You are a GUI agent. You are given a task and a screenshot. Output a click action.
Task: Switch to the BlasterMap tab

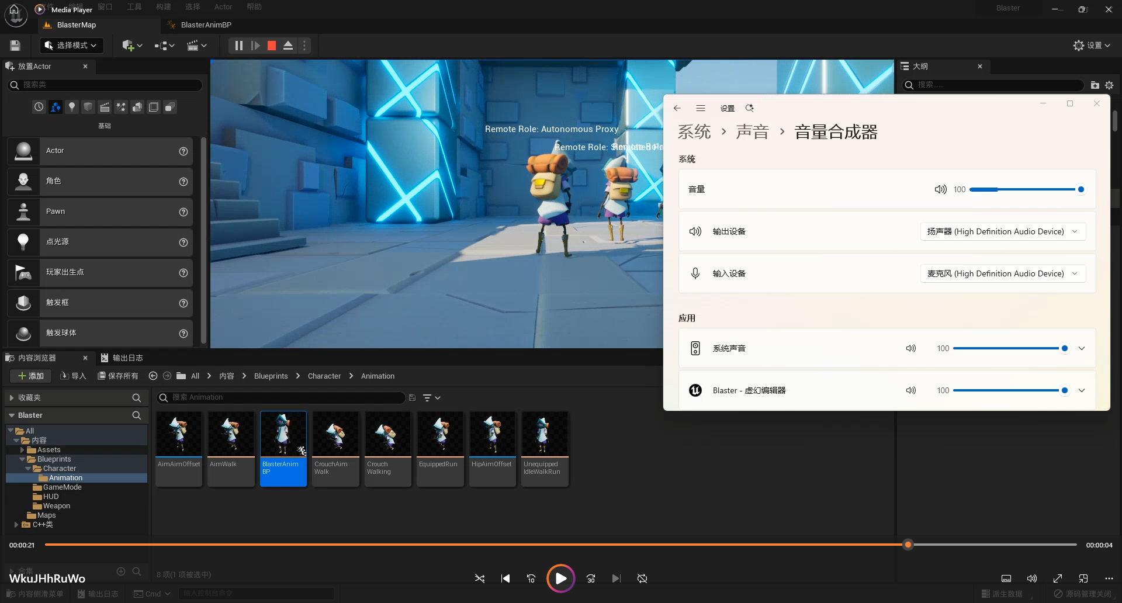click(76, 25)
